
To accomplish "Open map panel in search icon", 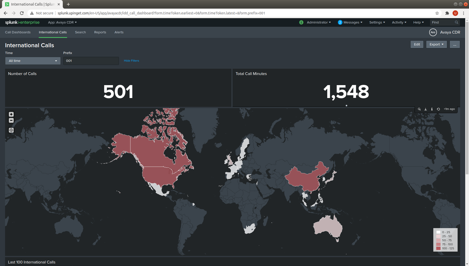I will [419, 109].
